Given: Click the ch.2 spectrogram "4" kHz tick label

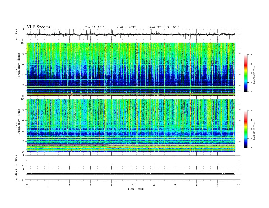Looking at the screenshot, I should click(x=24, y=131).
